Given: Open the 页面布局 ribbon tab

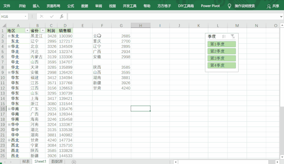Looking at the screenshot, I should [53, 6].
